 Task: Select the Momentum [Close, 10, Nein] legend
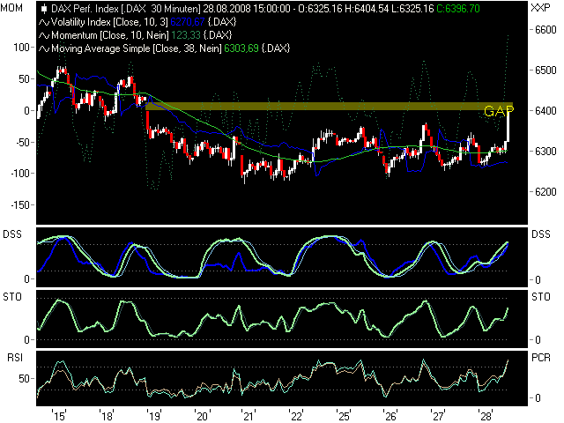pyautogui.click(x=109, y=35)
